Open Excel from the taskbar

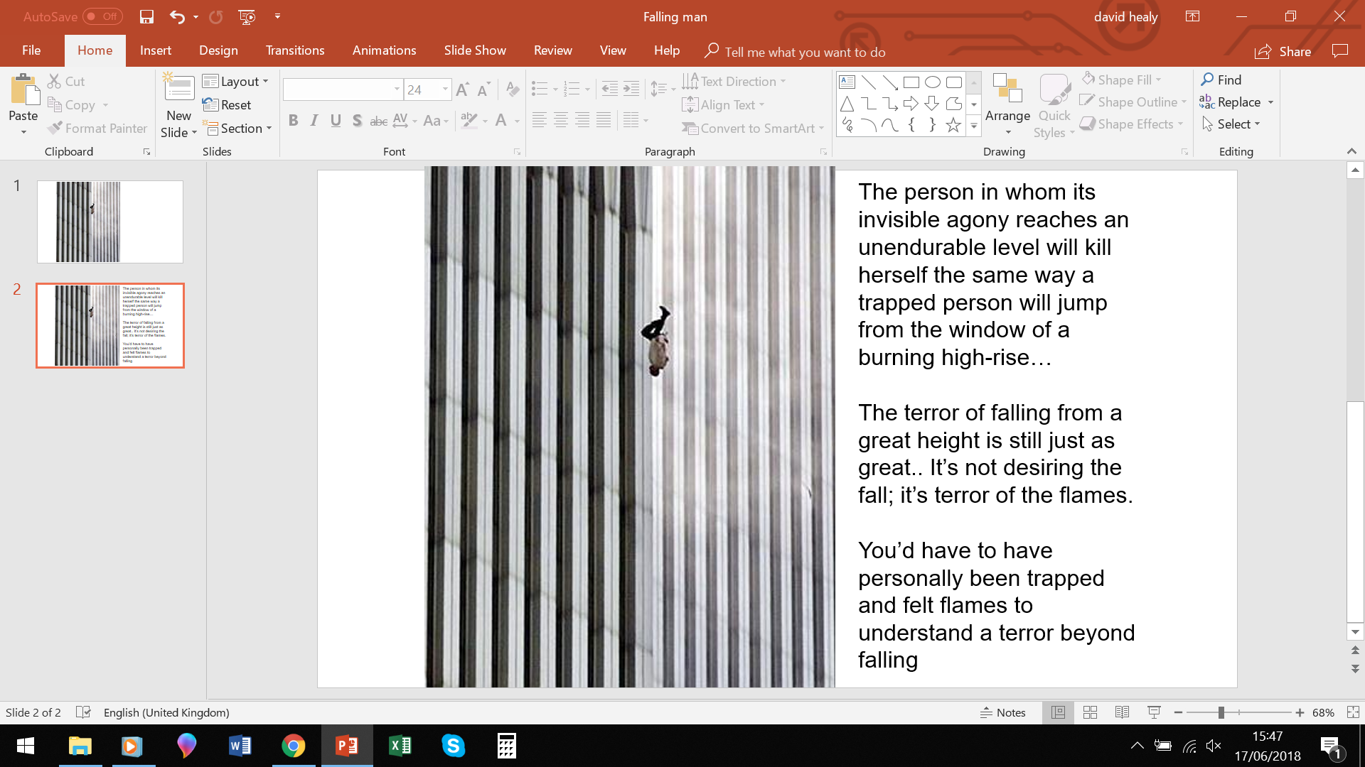point(400,746)
